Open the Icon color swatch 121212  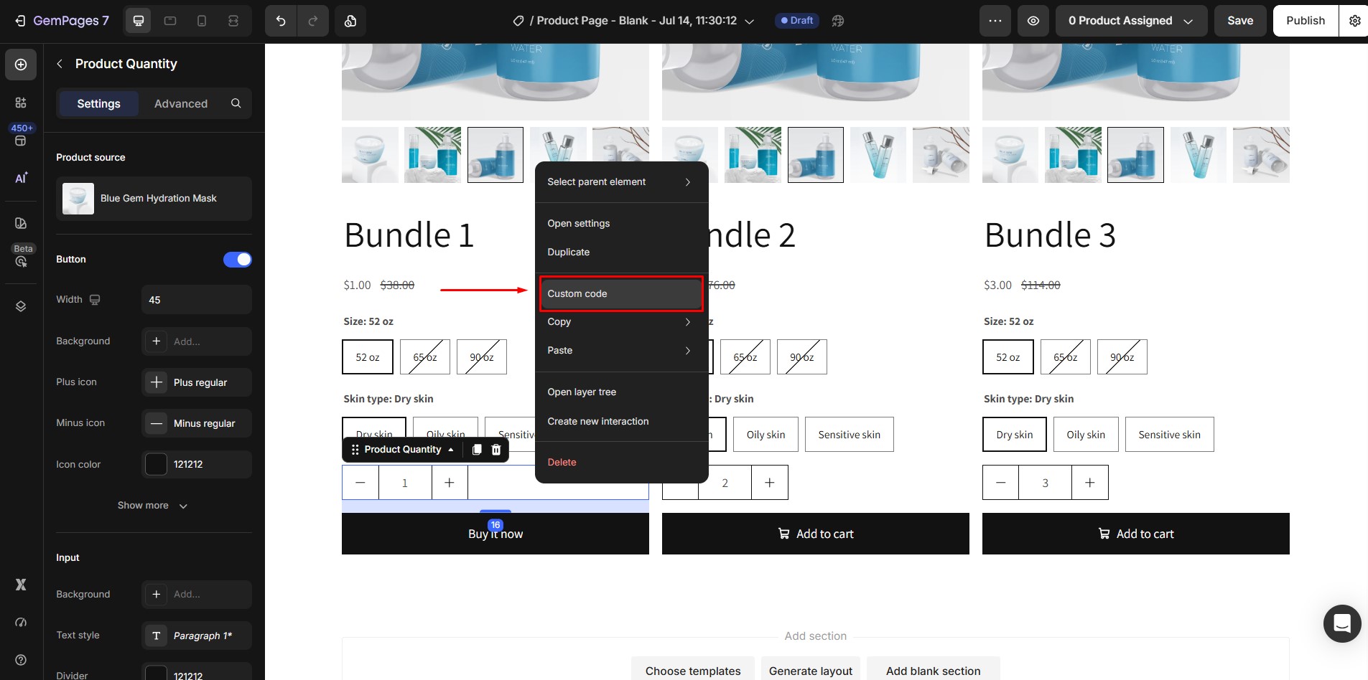tap(156, 465)
